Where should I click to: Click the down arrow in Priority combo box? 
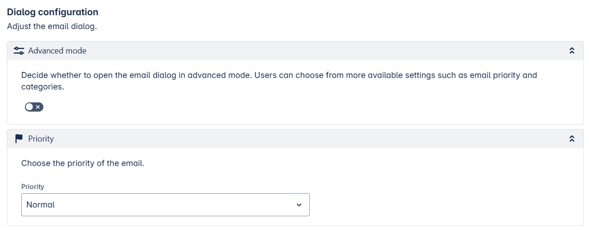(x=299, y=205)
